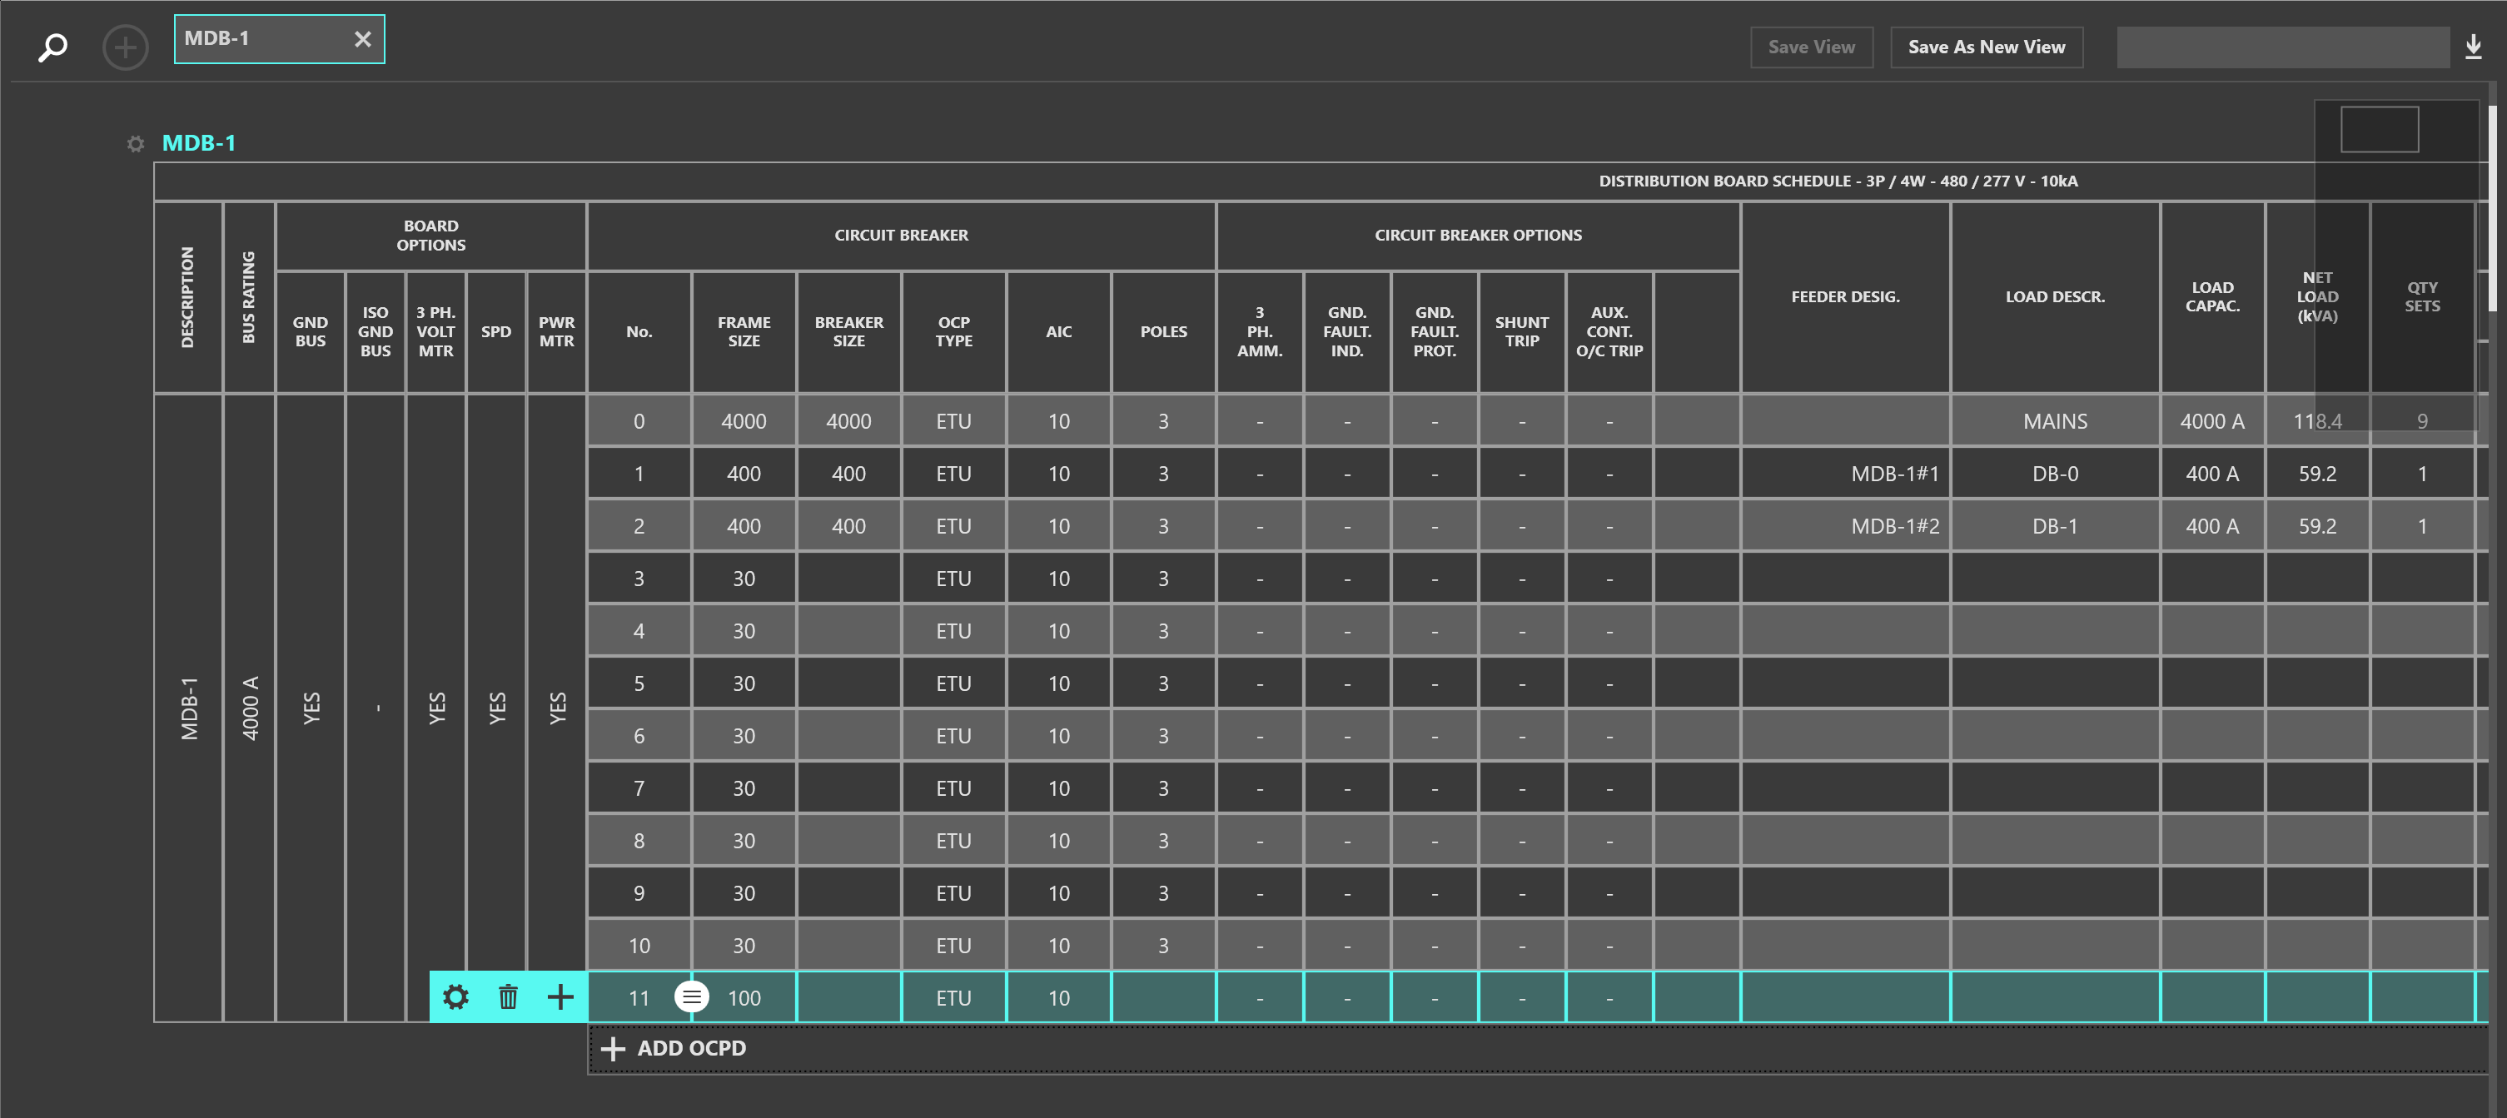This screenshot has height=1118, width=2507.
Task: Open settings gear for row 11
Action: pyautogui.click(x=455, y=996)
